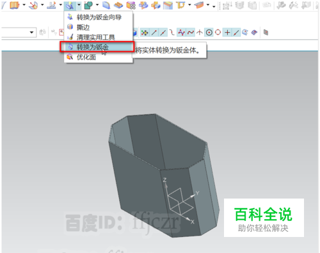
Task: Toggle Quadrant Point snap option
Action: click(x=218, y=33)
